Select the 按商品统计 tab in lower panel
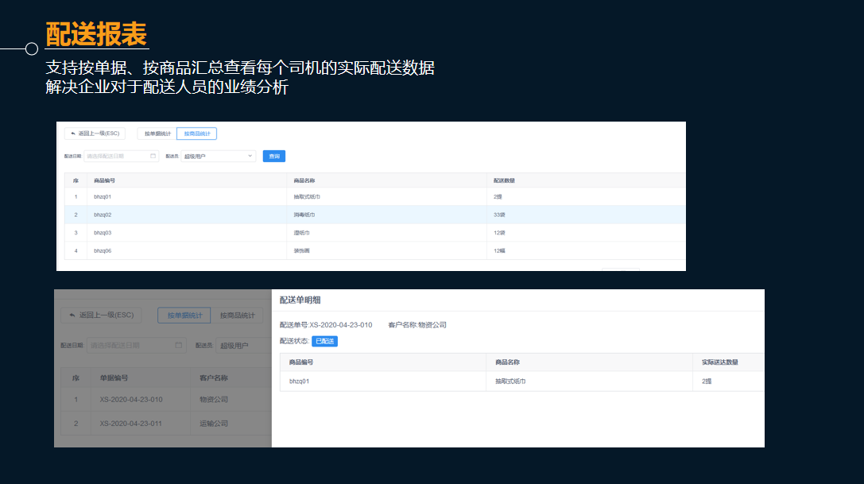The width and height of the screenshot is (864, 484). [238, 315]
